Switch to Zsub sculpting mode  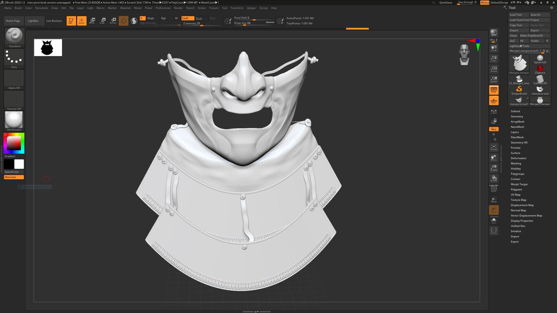click(x=199, y=18)
